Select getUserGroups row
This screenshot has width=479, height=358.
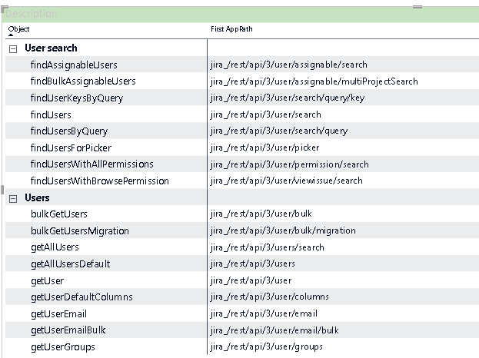pos(242,347)
